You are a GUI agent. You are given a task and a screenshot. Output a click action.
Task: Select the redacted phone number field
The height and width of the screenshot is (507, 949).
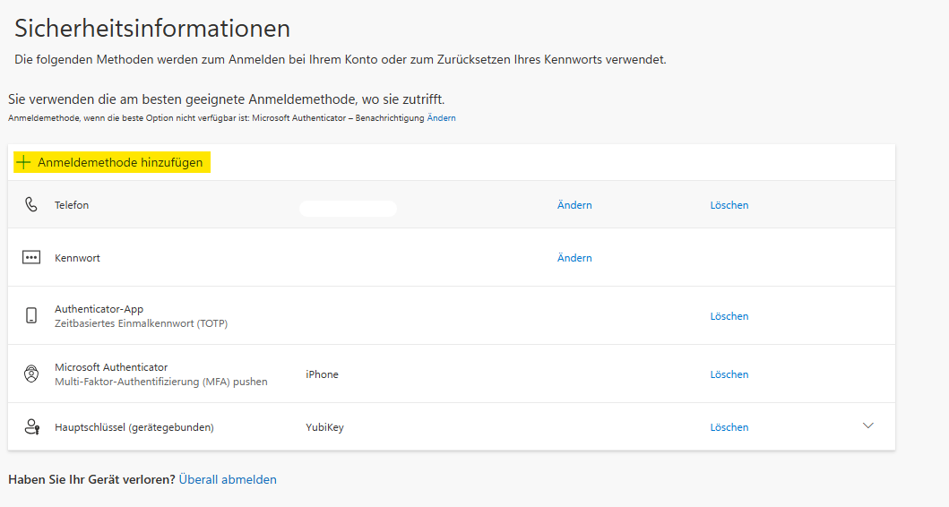coord(348,209)
